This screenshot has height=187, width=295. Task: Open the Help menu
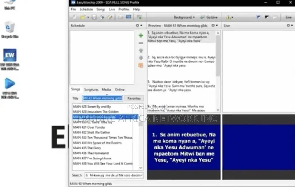(136, 9)
